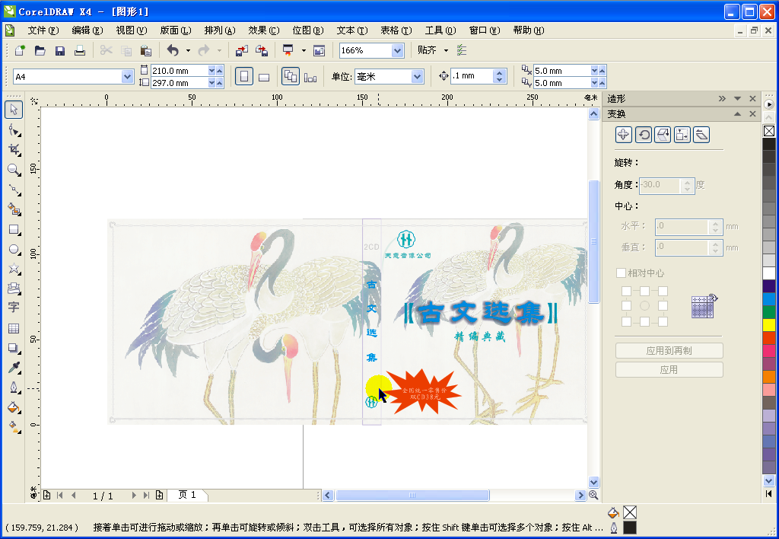
Task: Select the top-left anchor point checkbox
Action: click(x=627, y=291)
